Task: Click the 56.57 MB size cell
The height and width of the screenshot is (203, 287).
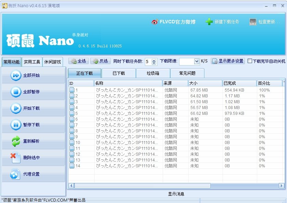Action: tap(199, 108)
